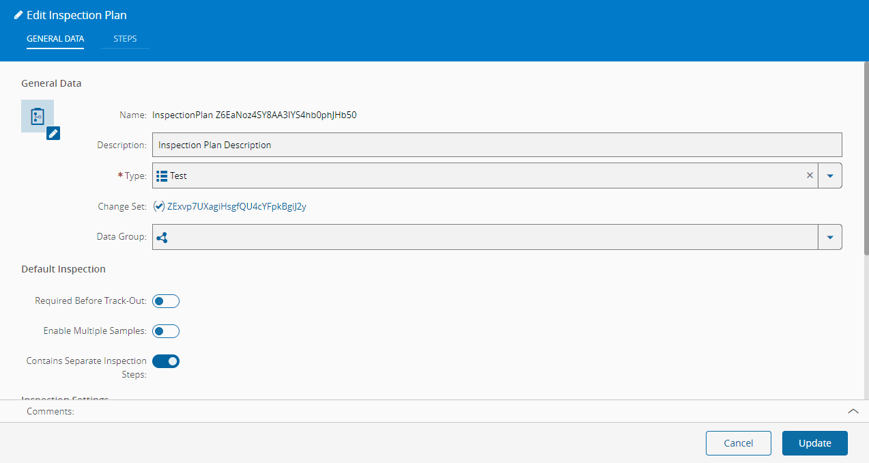The image size is (869, 463).
Task: Click the Cancel button
Action: pyautogui.click(x=739, y=443)
